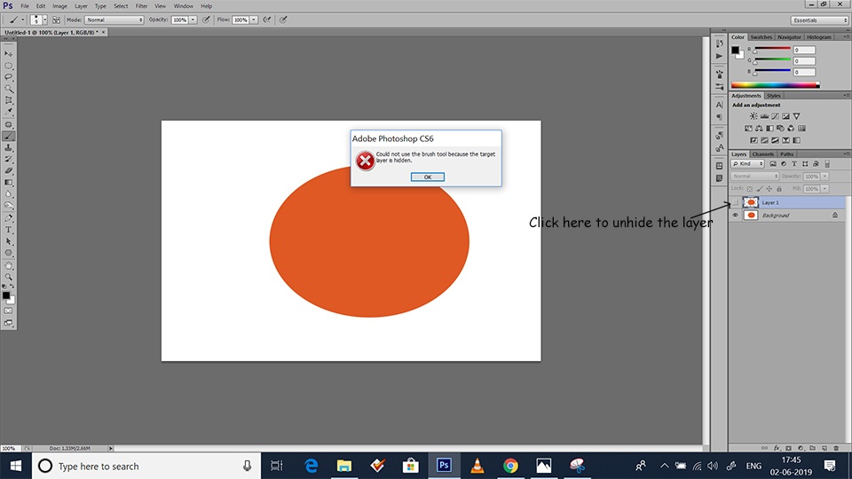
Task: Open the layer blend mode dropdown
Action: (x=754, y=176)
